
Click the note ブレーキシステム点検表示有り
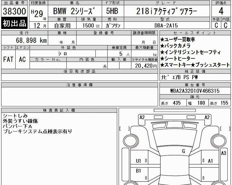point(37,132)
